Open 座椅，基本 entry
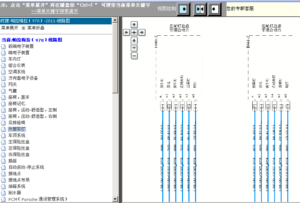This screenshot has width=300, height=203. point(19,97)
